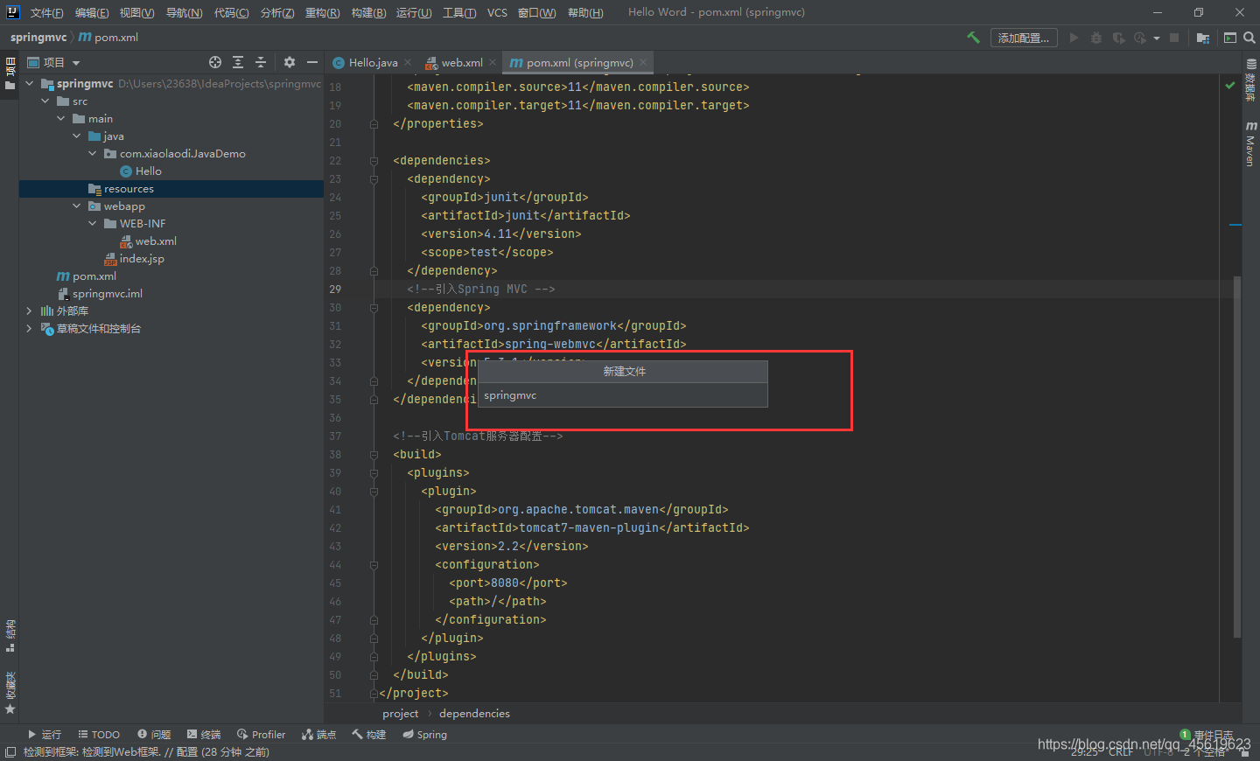Collapse the WEB-INF folder node
Viewport: 1260px width, 761px height.
(92, 224)
